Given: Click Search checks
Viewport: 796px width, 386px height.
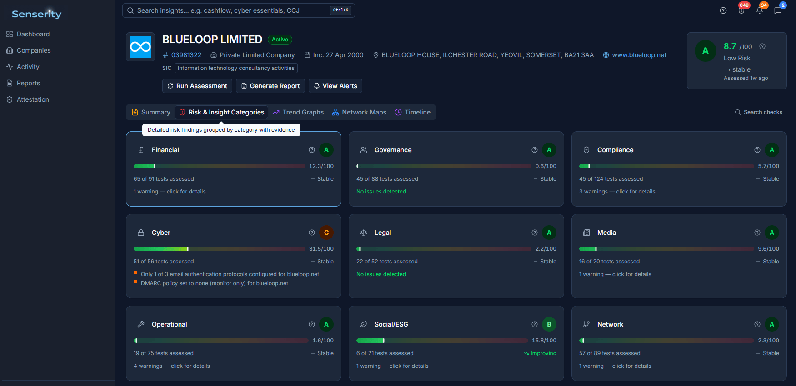Looking at the screenshot, I should [x=759, y=112].
